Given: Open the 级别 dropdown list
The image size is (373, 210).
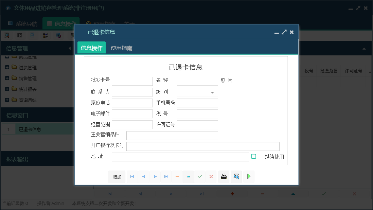Looking at the screenshot, I should click(x=212, y=92).
